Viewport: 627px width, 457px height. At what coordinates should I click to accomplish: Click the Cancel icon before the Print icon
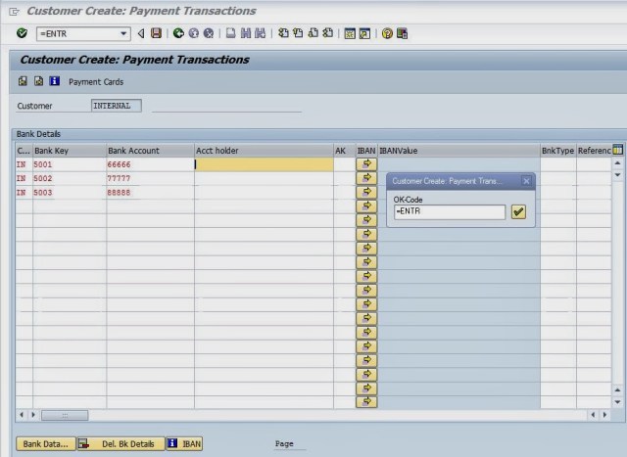(x=209, y=33)
